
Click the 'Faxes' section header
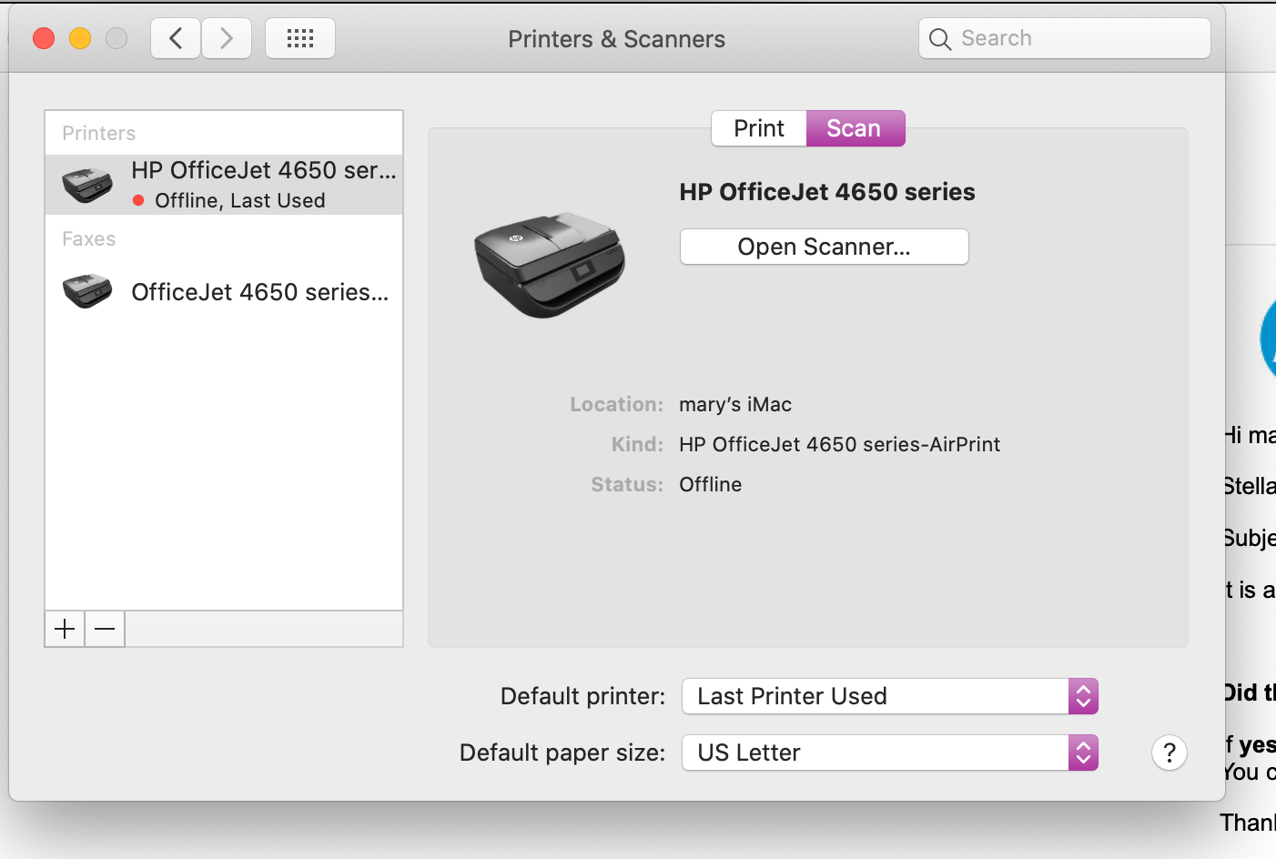coord(89,238)
